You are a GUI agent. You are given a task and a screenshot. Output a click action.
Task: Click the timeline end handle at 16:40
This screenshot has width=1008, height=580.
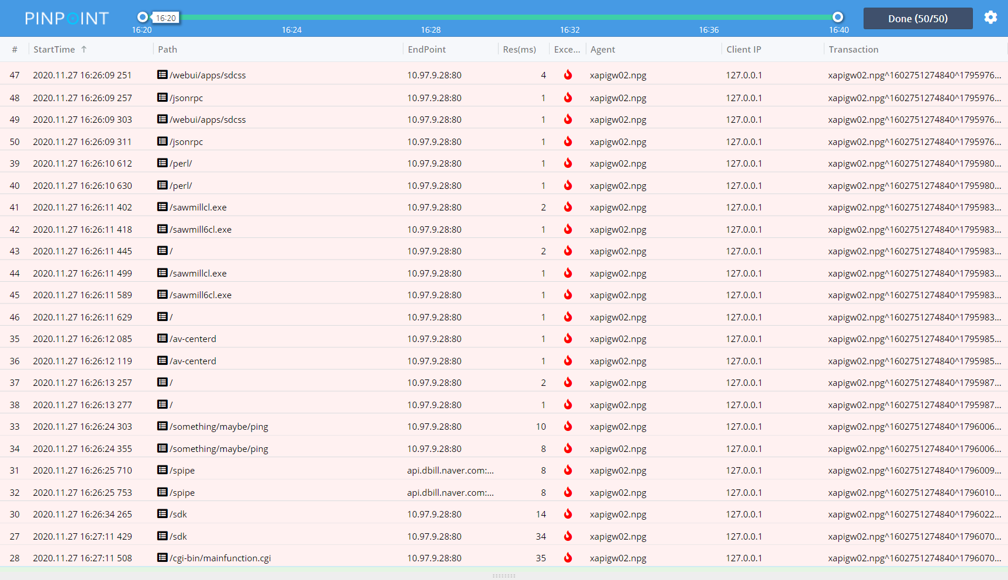pyautogui.click(x=838, y=17)
